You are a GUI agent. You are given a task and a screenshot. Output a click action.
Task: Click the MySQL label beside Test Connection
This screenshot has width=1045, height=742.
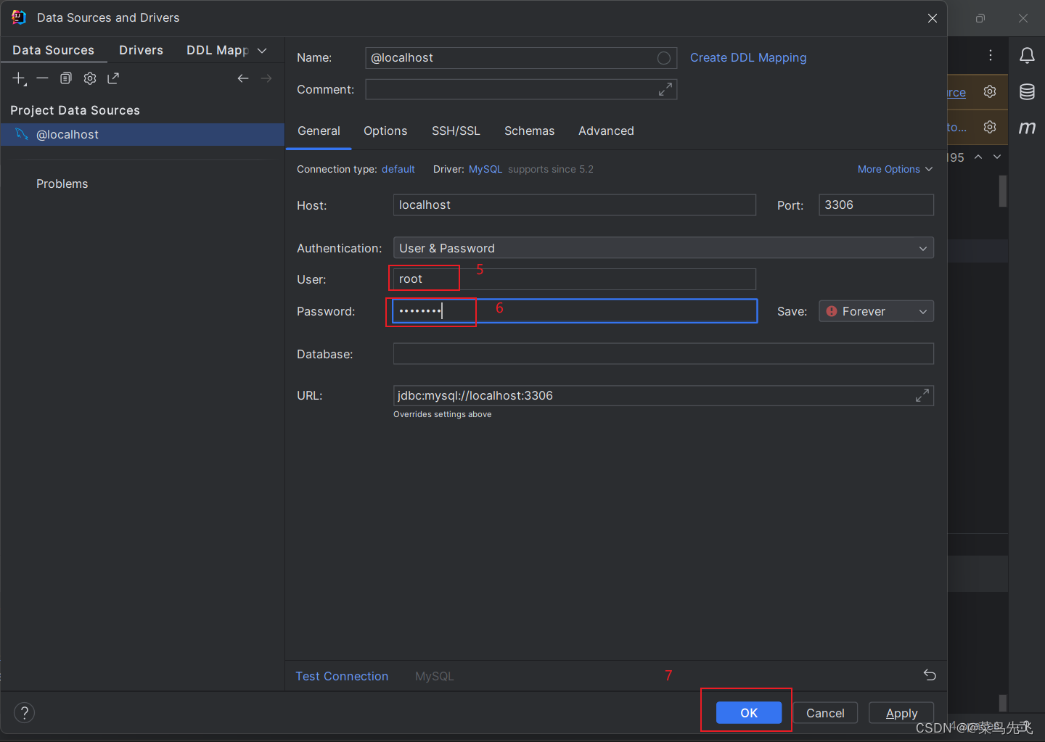point(435,676)
